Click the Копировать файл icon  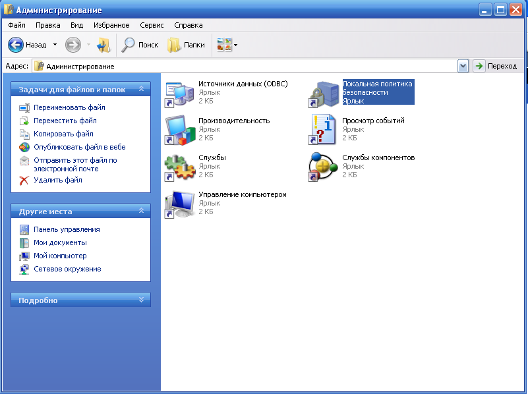point(24,134)
